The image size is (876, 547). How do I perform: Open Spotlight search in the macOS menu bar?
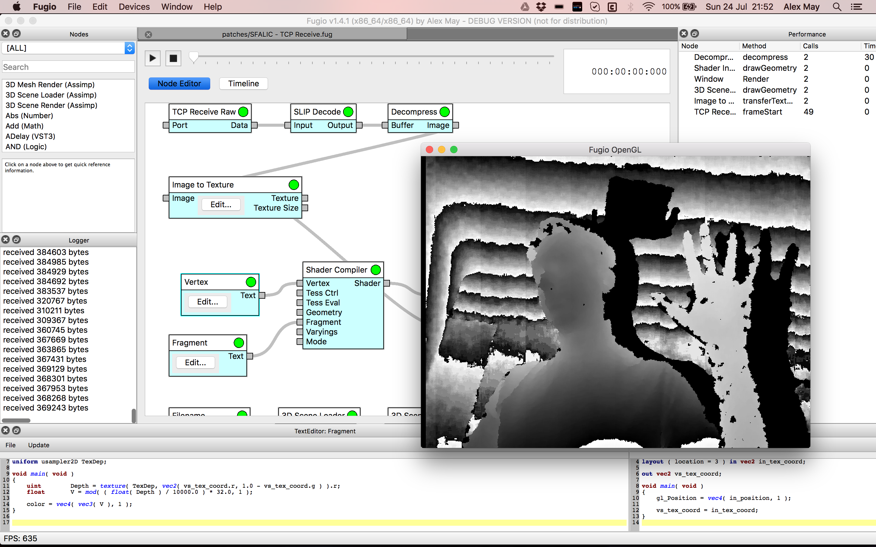coord(837,6)
